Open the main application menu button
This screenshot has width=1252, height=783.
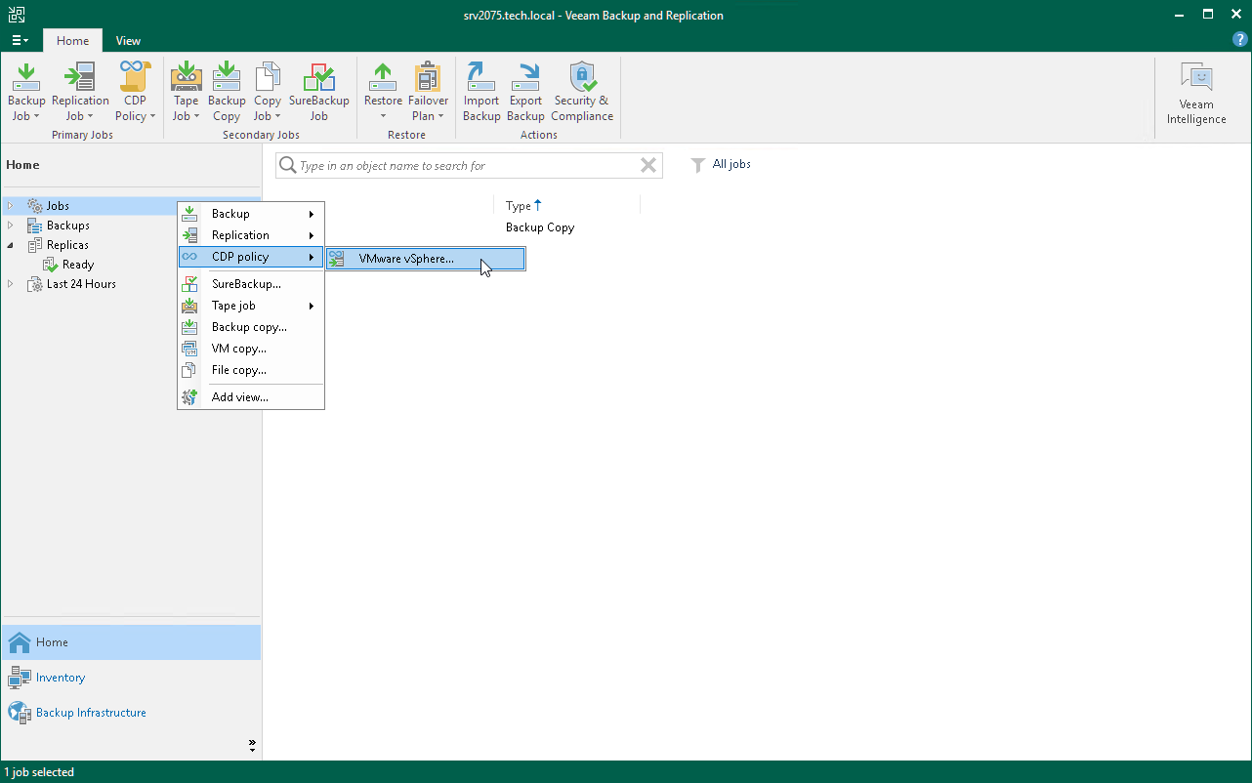(20, 41)
